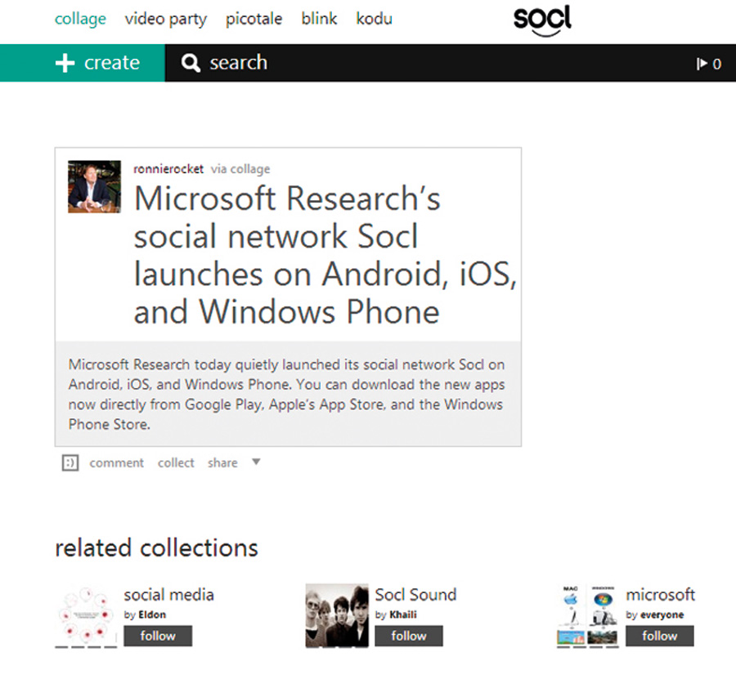Open the social media collection thumbnail

(x=86, y=617)
